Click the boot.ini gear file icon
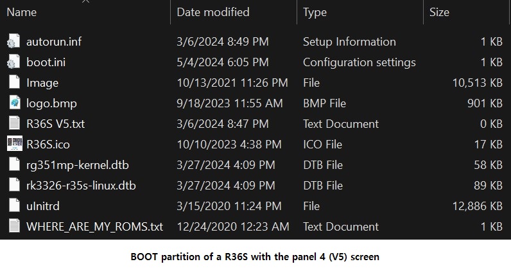 pos(13,62)
